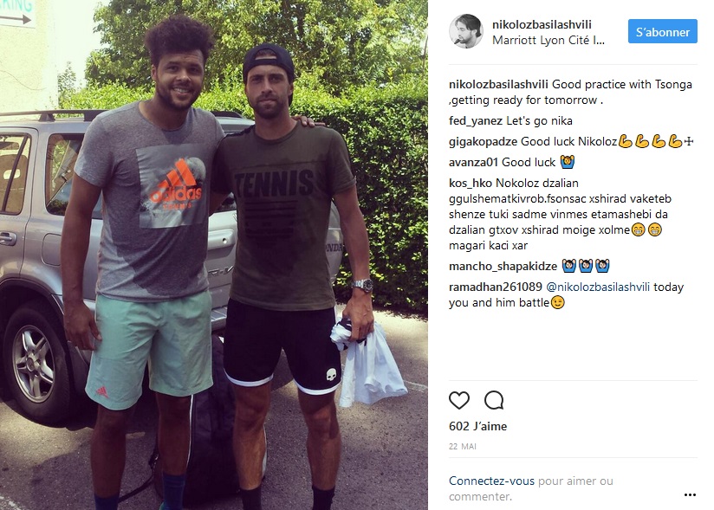Open gigakopadze commenter profile
This screenshot has width=714, height=510.
(483, 141)
